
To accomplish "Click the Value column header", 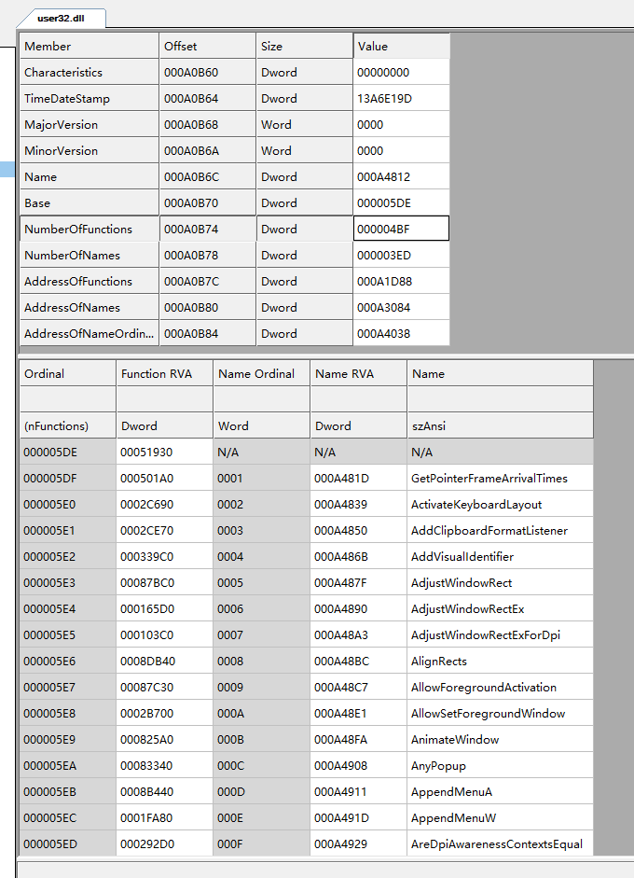I will (x=401, y=46).
